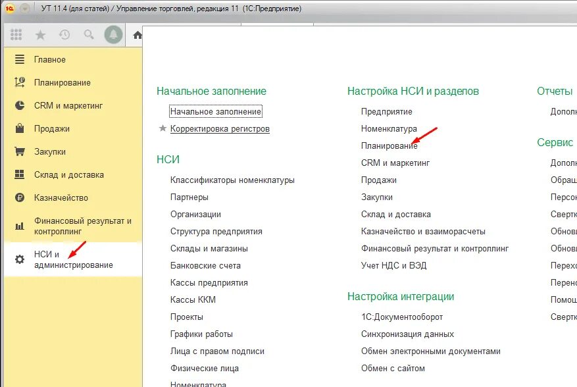The width and height of the screenshot is (577, 387).
Task: Click the Казначейство ruble coin icon
Action: coord(20,197)
